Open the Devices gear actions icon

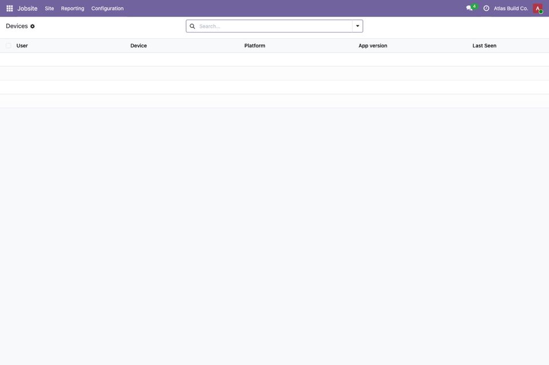tap(33, 26)
